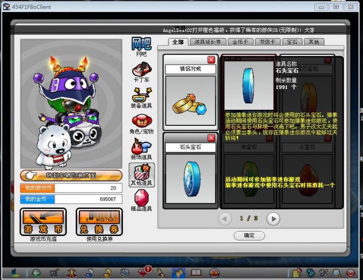Switch to the 道具延长券 tab
Screen dimensions: 363x280
pos(207,42)
